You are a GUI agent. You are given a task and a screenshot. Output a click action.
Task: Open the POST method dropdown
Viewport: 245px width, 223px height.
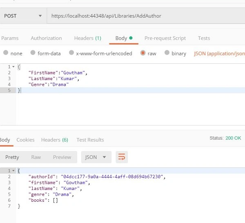23,16
